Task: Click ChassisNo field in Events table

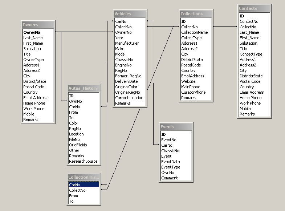Action: (x=170, y=151)
